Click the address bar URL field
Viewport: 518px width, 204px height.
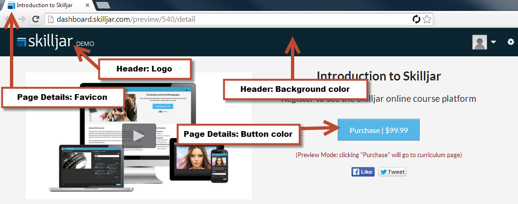tap(238, 19)
